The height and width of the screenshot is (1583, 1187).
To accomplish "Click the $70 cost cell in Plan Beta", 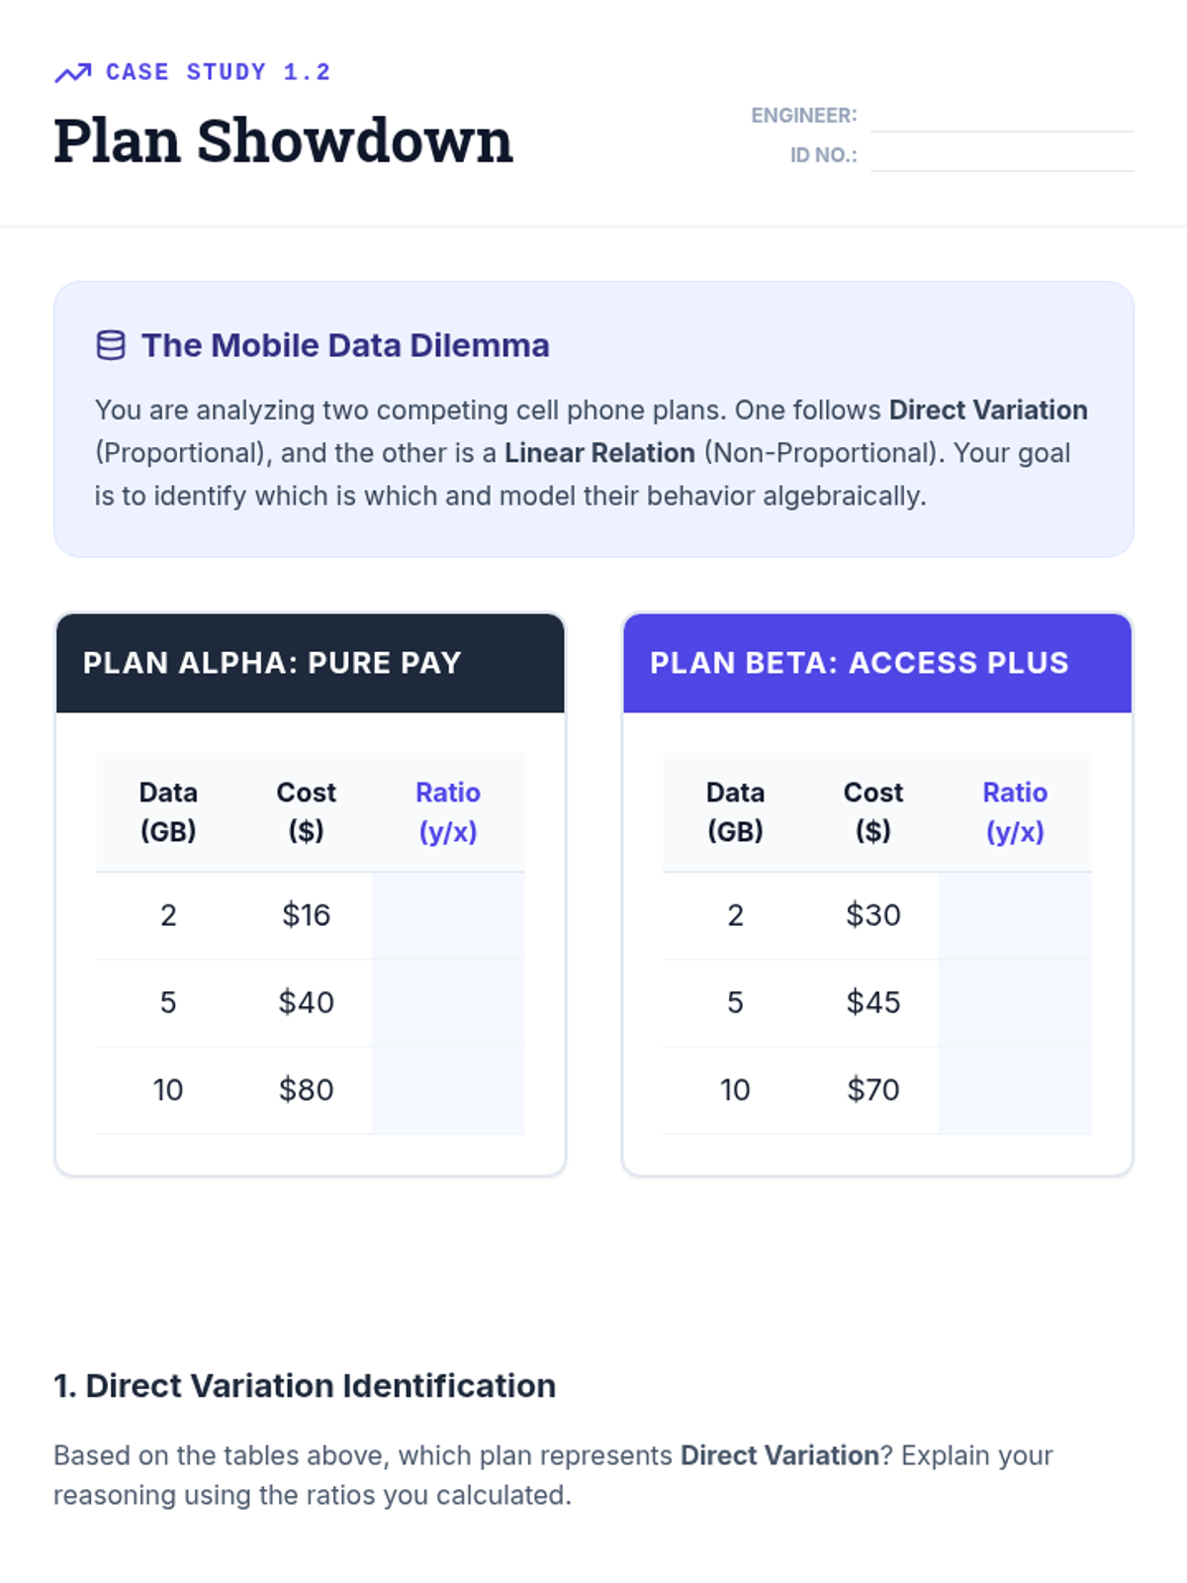I will (872, 1089).
